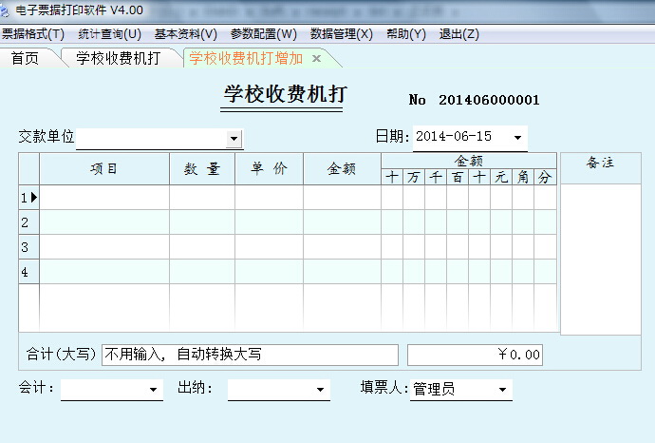
Task: Click the date value 2014-06-15
Action: coord(454,136)
